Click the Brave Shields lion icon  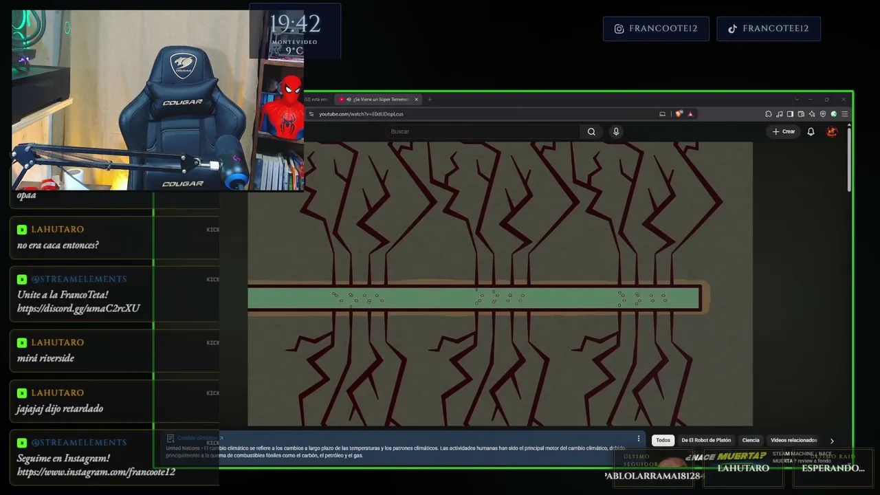[x=679, y=114]
